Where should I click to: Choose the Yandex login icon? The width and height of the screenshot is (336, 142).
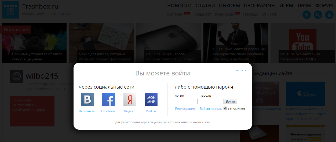click(130, 100)
